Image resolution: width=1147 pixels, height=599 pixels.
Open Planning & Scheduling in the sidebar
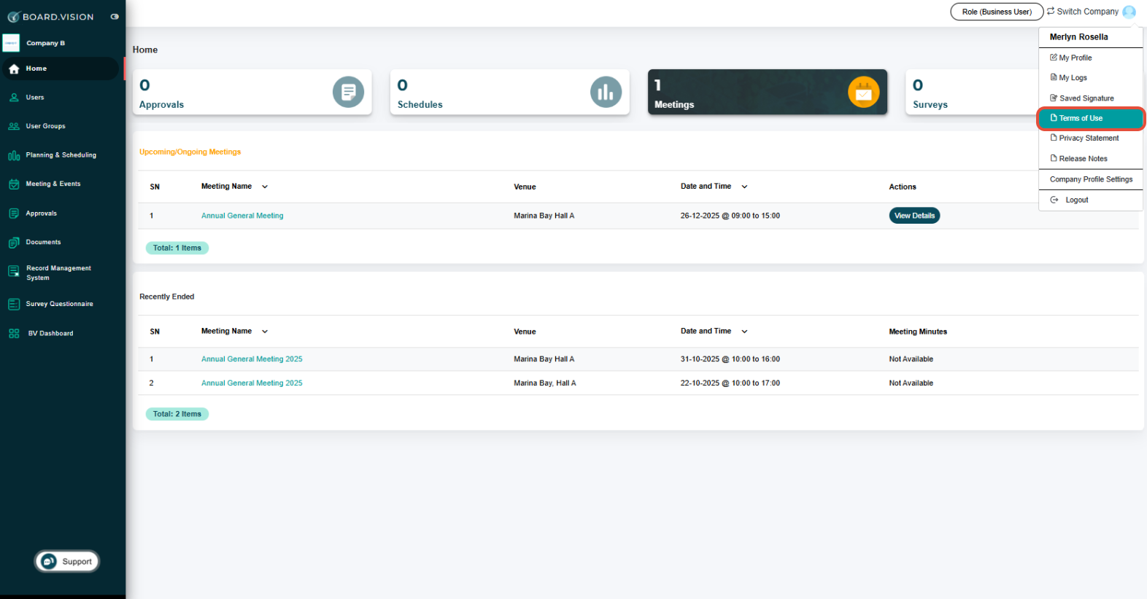[x=60, y=155]
